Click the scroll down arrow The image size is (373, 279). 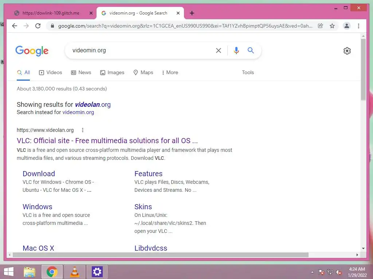[363, 248]
